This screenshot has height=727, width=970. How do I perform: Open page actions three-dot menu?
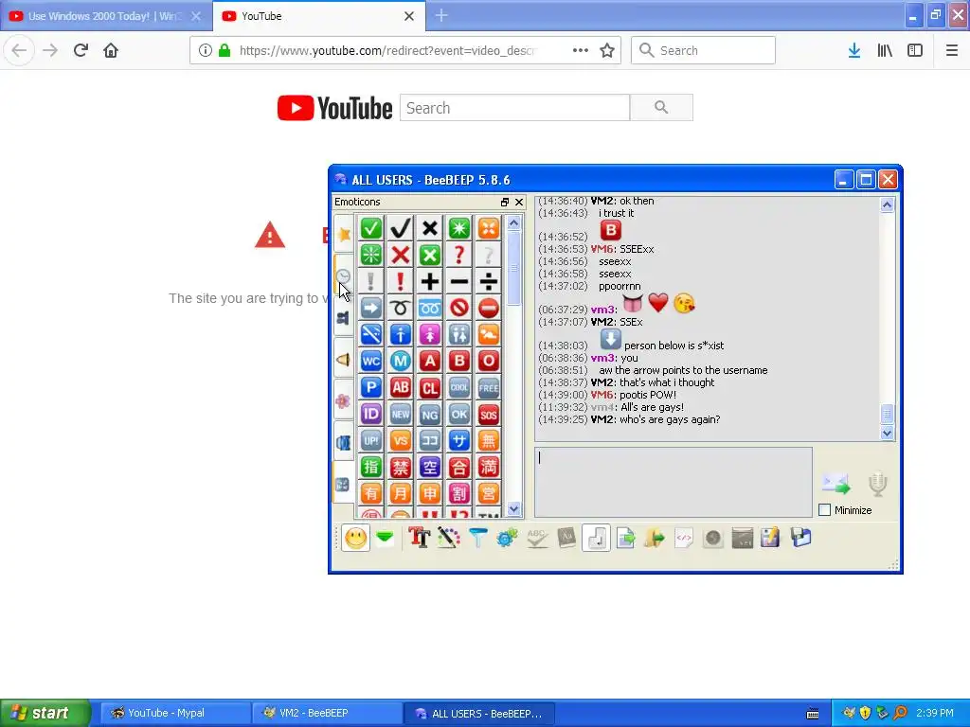(x=581, y=50)
